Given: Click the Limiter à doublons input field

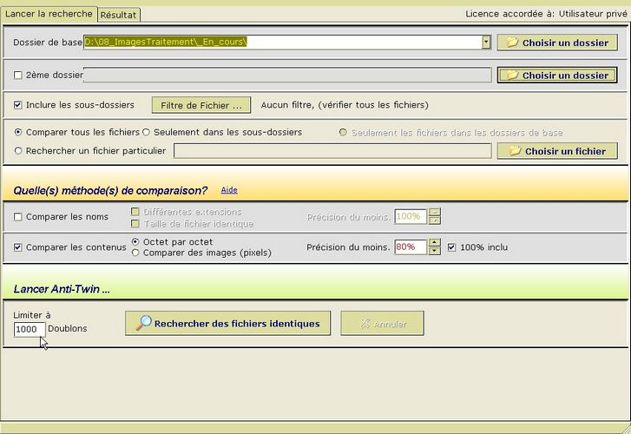Looking at the screenshot, I should coord(30,330).
